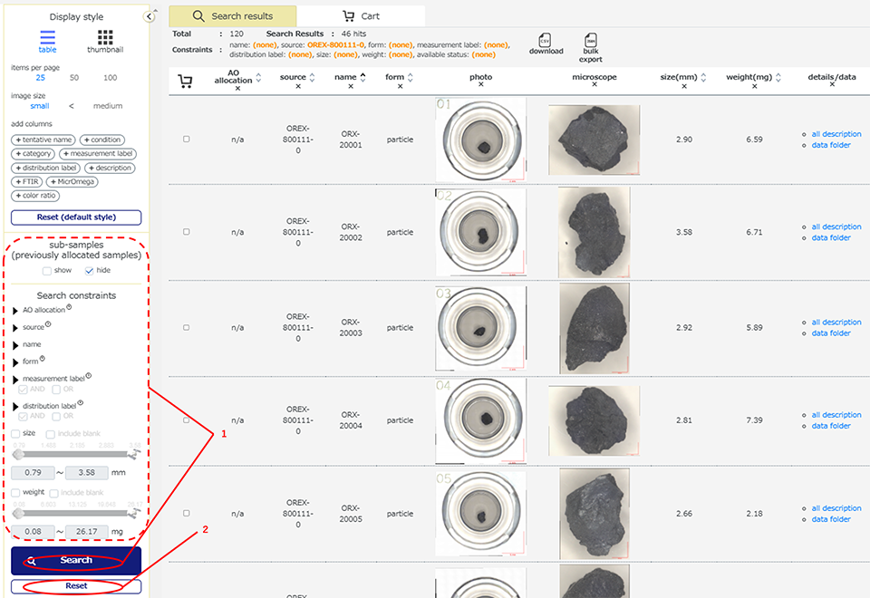Viewport: 870px width, 598px height.
Task: Switch to thumbnail grid display style
Action: click(x=105, y=40)
